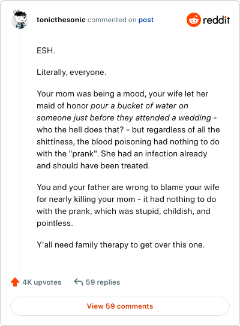Follow the blue 'post' link

pyautogui.click(x=146, y=20)
